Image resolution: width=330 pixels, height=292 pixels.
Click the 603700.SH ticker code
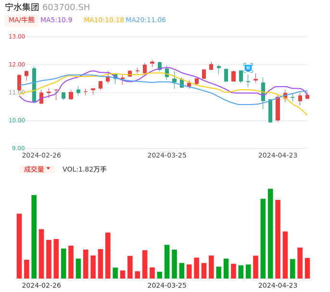pyautogui.click(x=66, y=7)
